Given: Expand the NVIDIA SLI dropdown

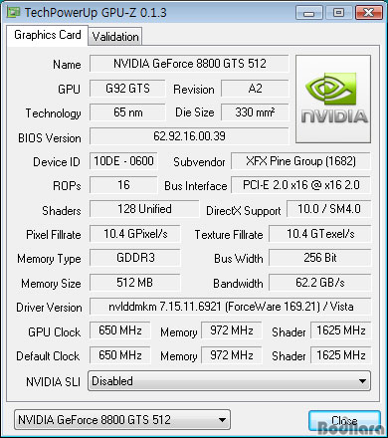Looking at the screenshot, I should tap(229, 381).
